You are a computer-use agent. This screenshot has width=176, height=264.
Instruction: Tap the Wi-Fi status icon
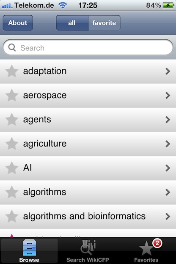point(63,5)
